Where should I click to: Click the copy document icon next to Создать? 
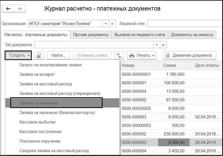pos(39,55)
